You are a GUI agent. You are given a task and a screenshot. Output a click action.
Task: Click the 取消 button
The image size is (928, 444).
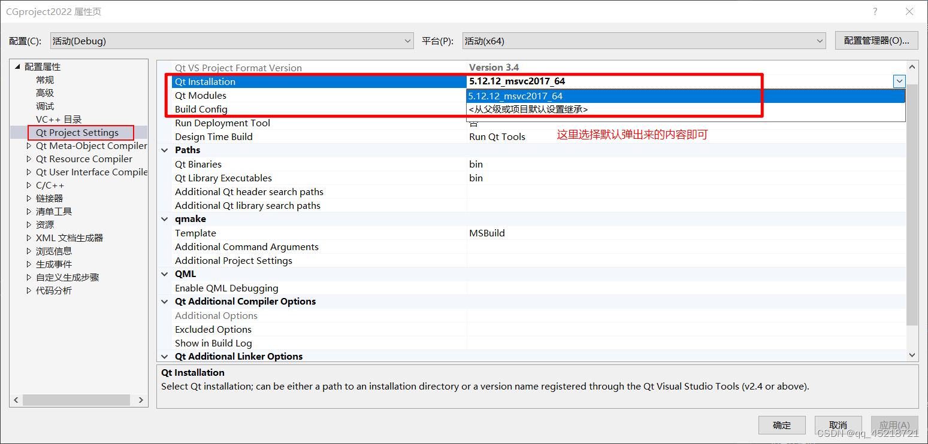click(838, 425)
